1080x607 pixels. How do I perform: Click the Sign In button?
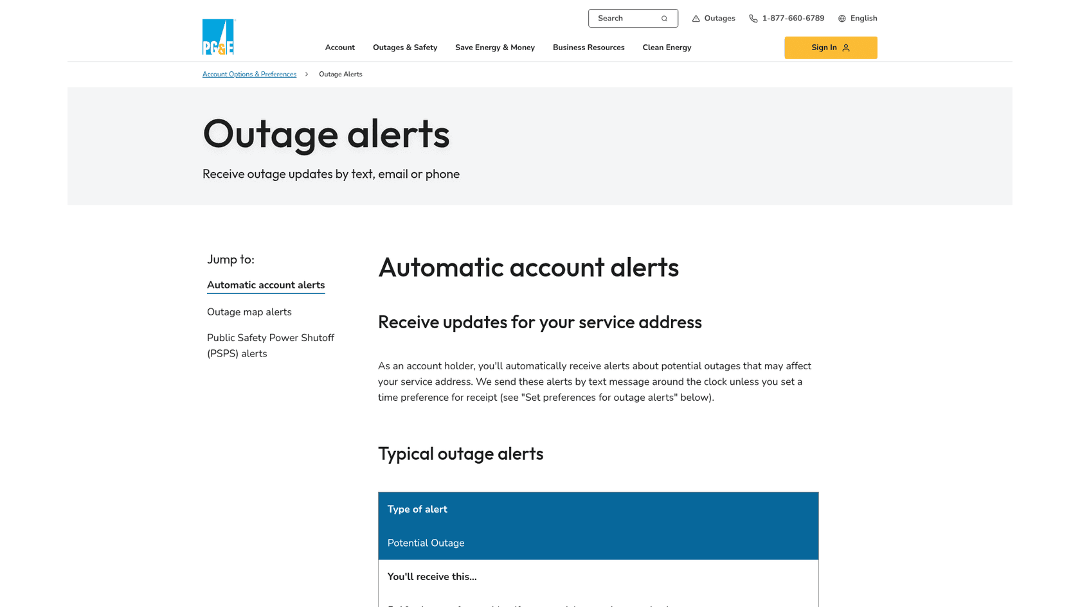click(x=831, y=48)
